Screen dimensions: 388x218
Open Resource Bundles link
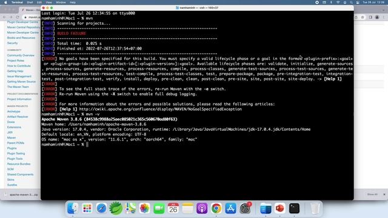[19, 163]
